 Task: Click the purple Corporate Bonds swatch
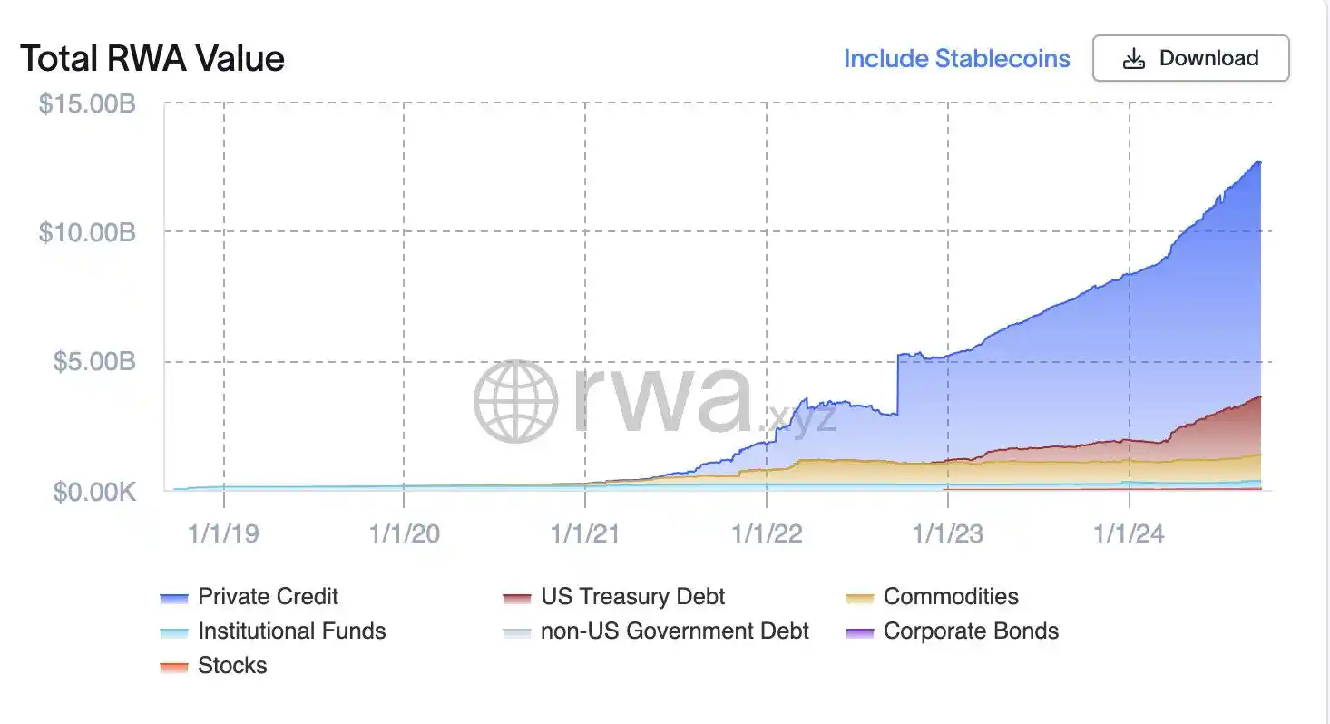pos(859,632)
